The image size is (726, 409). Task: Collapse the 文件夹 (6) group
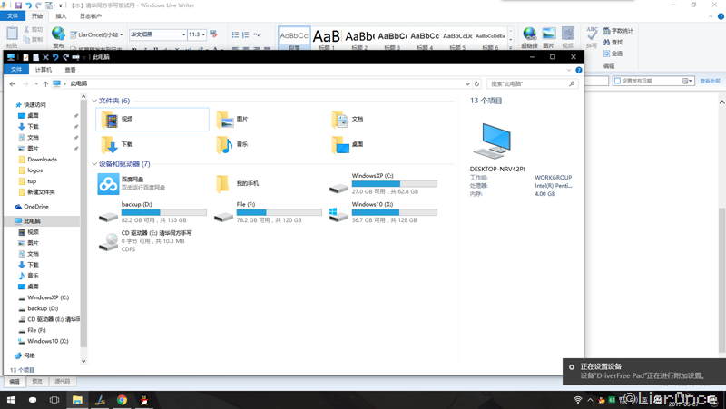(94, 101)
